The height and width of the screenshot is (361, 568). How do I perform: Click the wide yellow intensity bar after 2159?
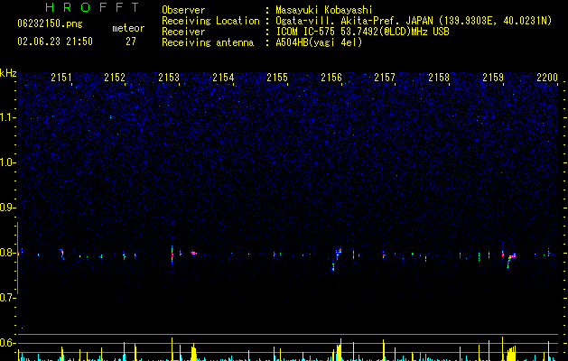[x=511, y=354]
